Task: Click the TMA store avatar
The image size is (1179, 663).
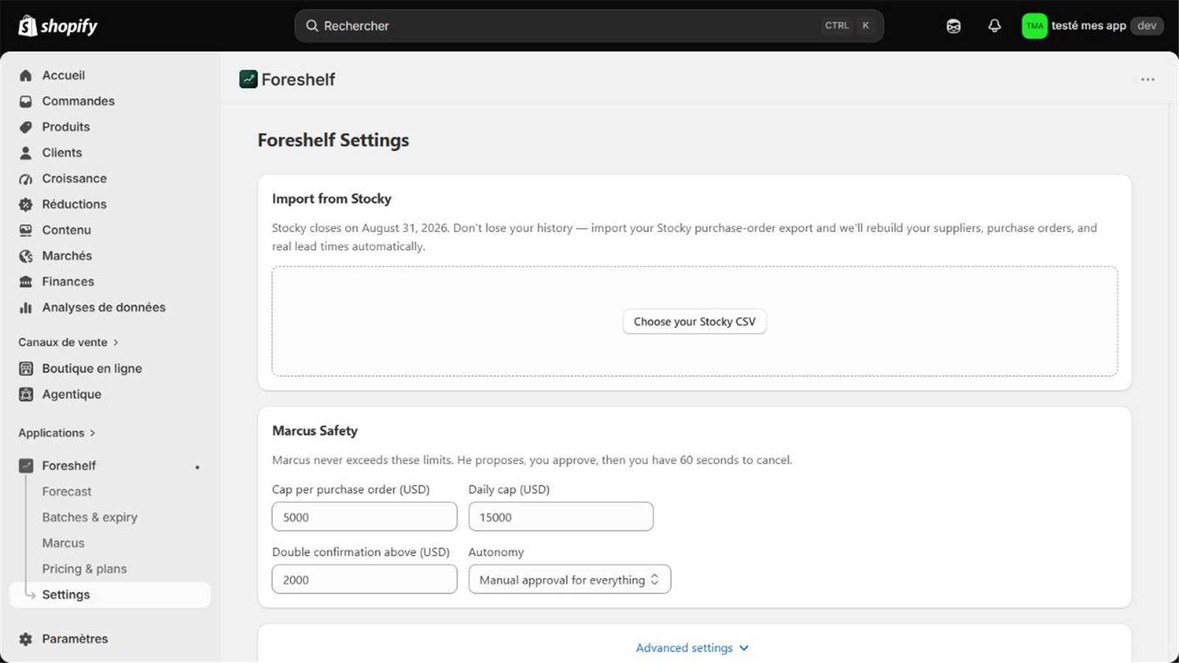Action: [x=1035, y=26]
